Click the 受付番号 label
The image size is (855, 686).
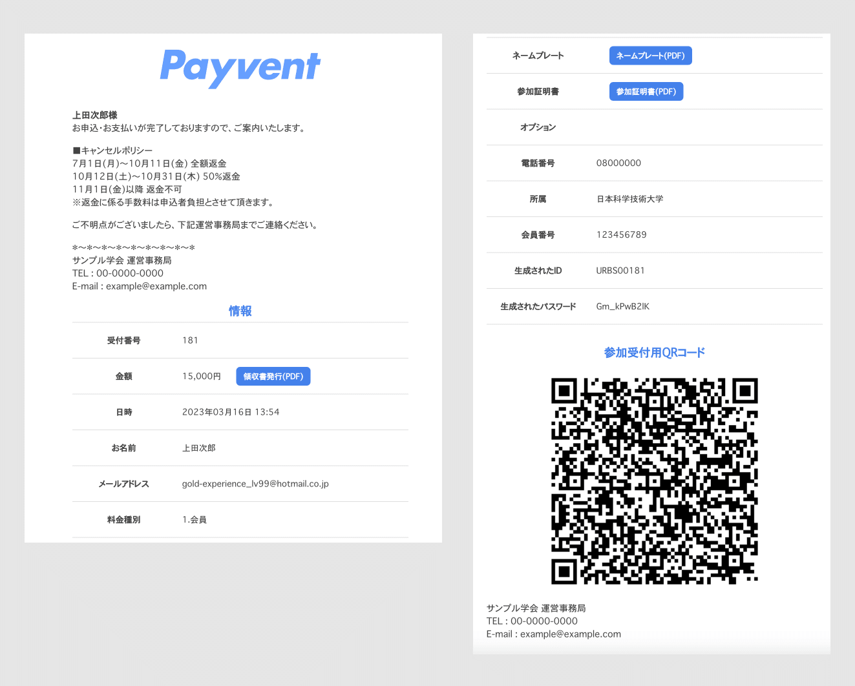(x=124, y=340)
